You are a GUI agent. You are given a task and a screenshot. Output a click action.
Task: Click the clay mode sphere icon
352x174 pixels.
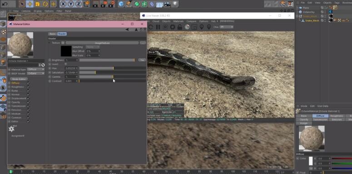click(187, 27)
